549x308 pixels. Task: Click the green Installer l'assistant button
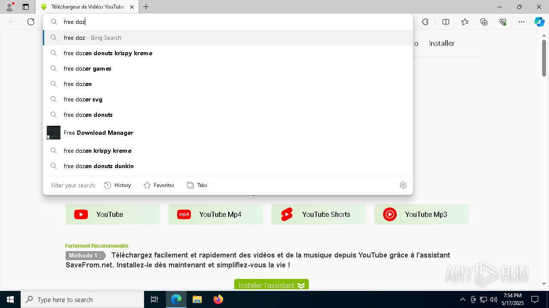tap(271, 284)
